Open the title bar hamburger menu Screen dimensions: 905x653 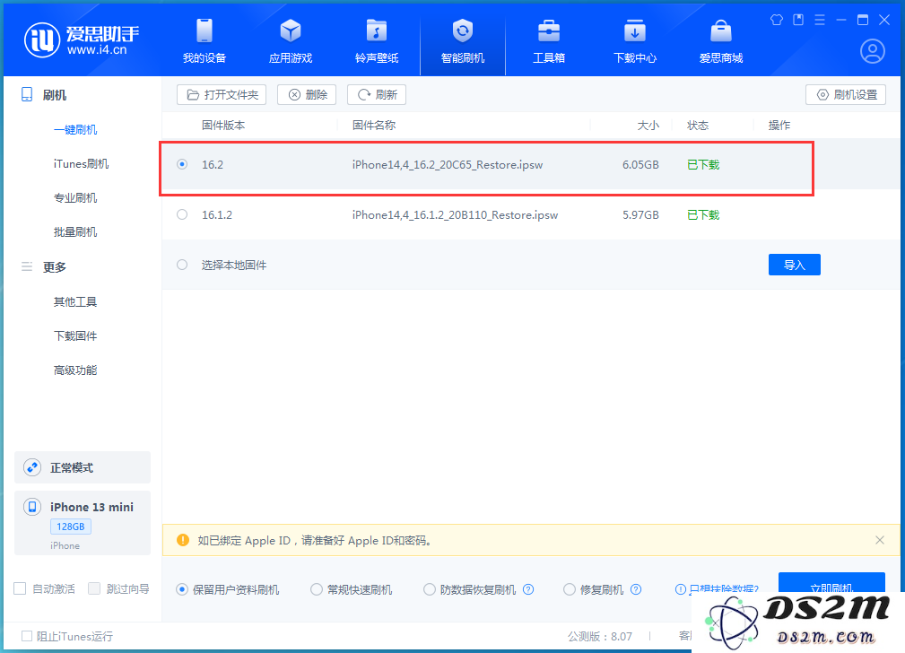pyautogui.click(x=820, y=21)
